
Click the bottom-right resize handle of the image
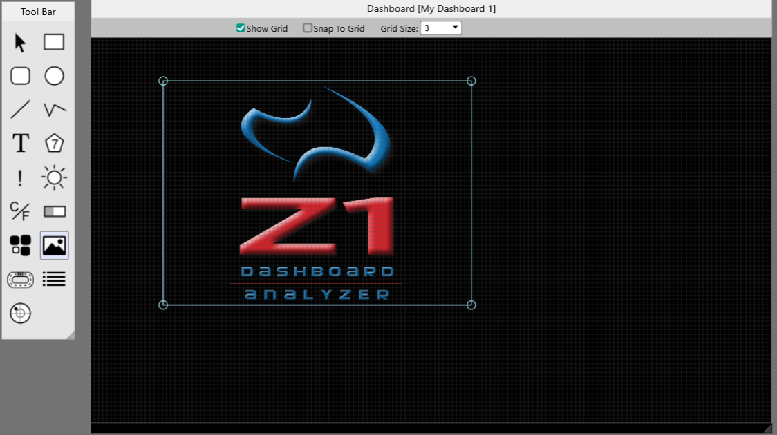(x=471, y=305)
